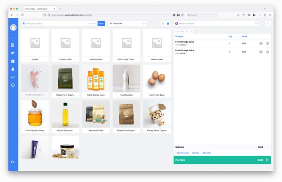Open the three-dot more options menu

click(x=268, y=23)
